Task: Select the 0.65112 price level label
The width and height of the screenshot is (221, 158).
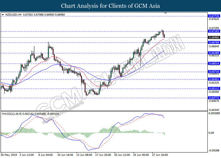Action: pos(214,88)
